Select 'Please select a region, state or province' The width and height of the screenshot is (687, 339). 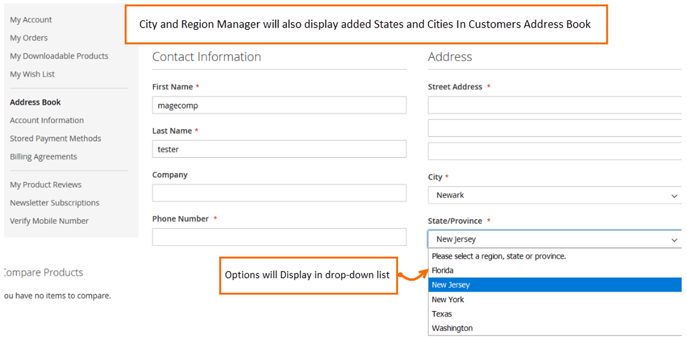click(x=496, y=256)
